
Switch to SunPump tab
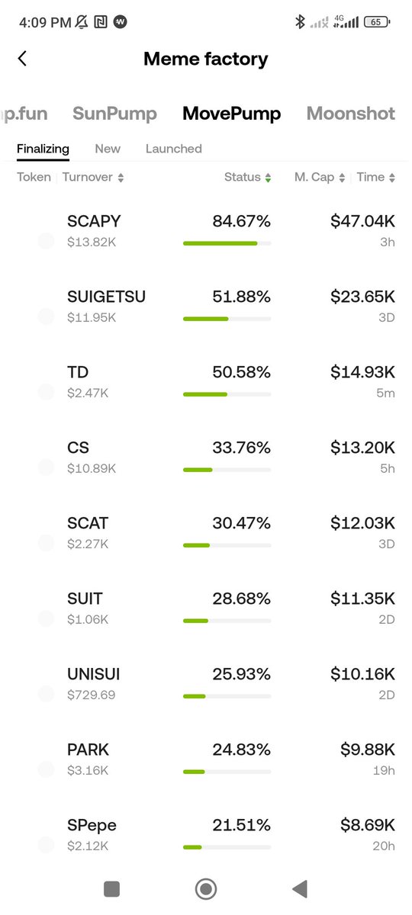coord(114,114)
